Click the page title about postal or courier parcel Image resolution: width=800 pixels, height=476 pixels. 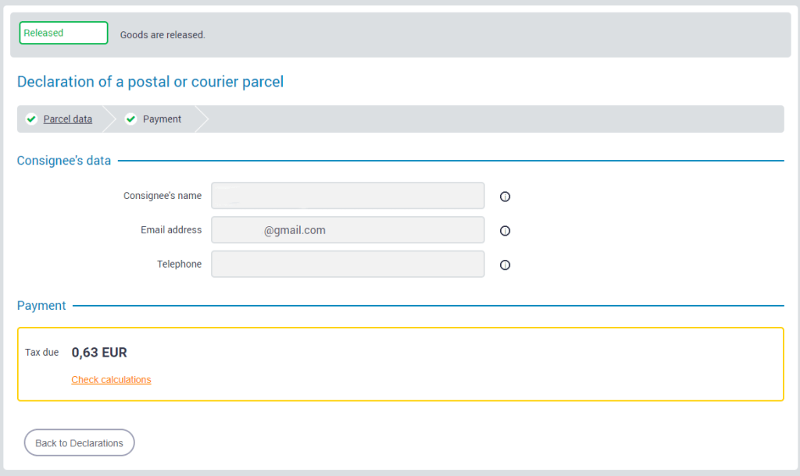[150, 81]
